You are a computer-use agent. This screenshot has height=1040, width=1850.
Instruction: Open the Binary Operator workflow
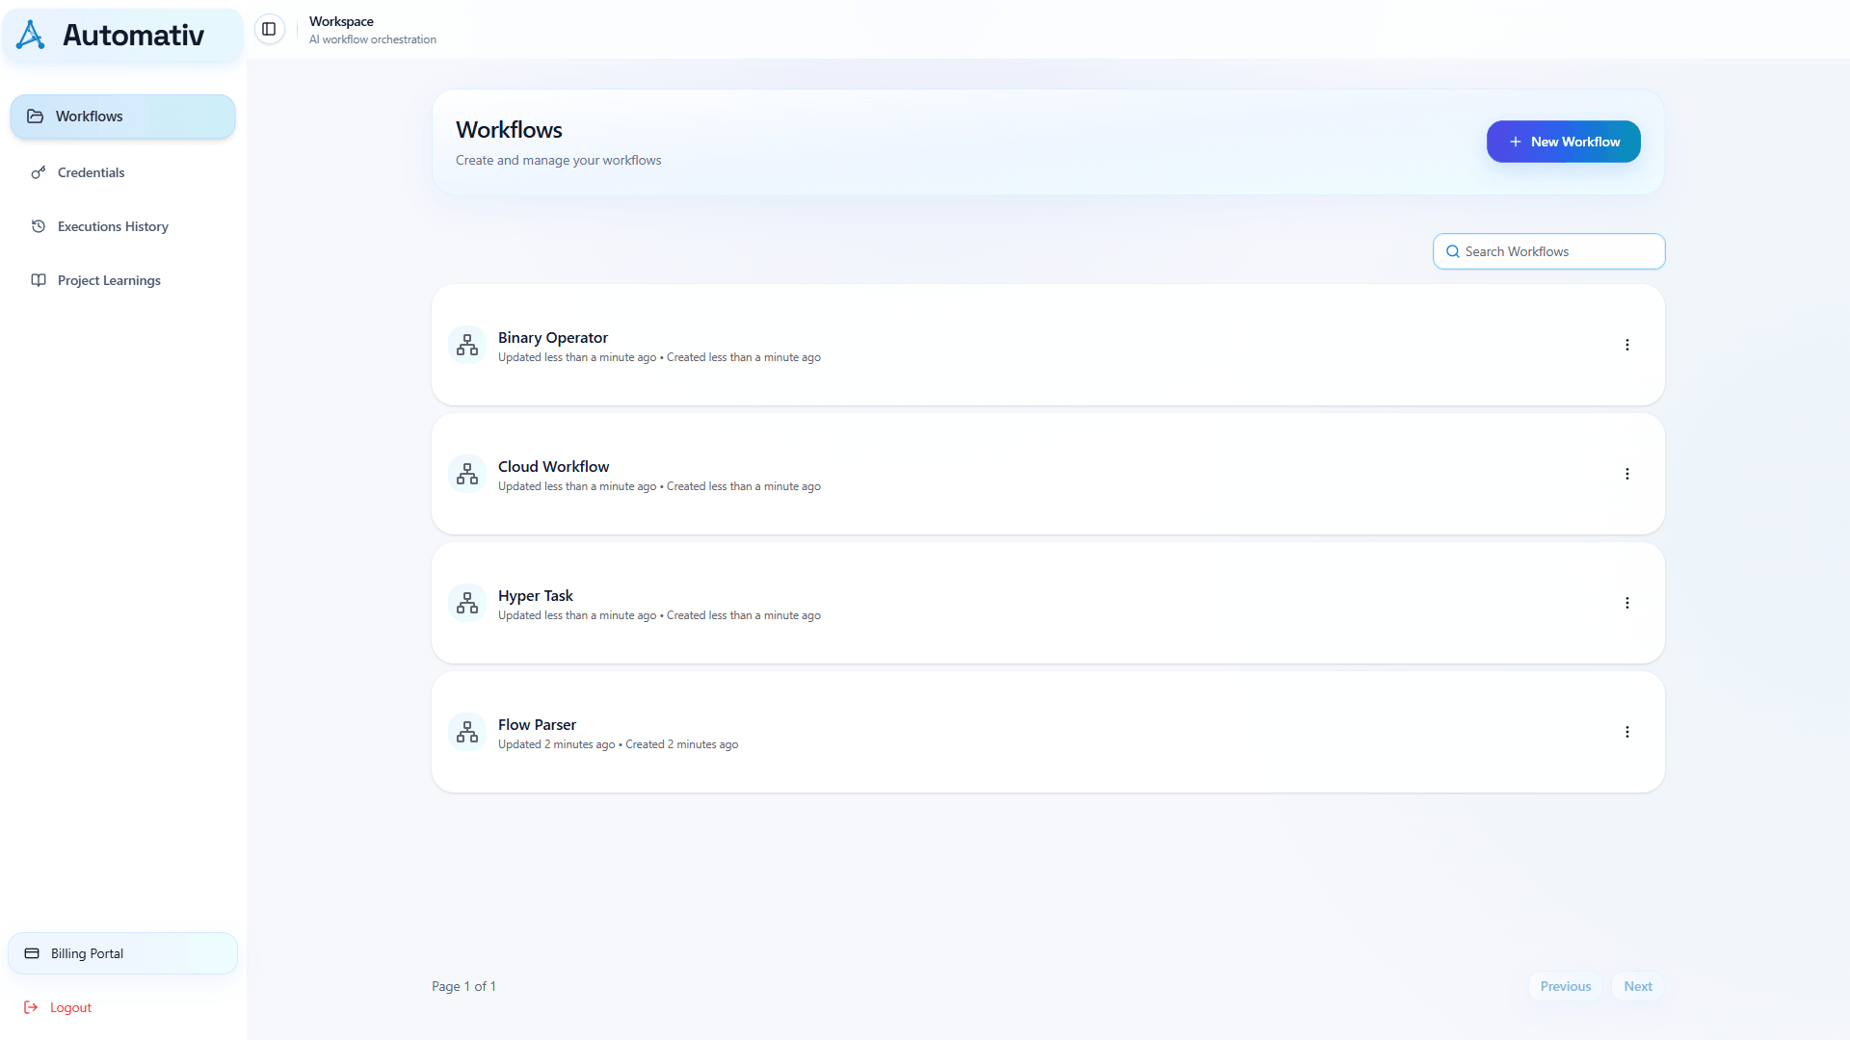[x=1047, y=345]
